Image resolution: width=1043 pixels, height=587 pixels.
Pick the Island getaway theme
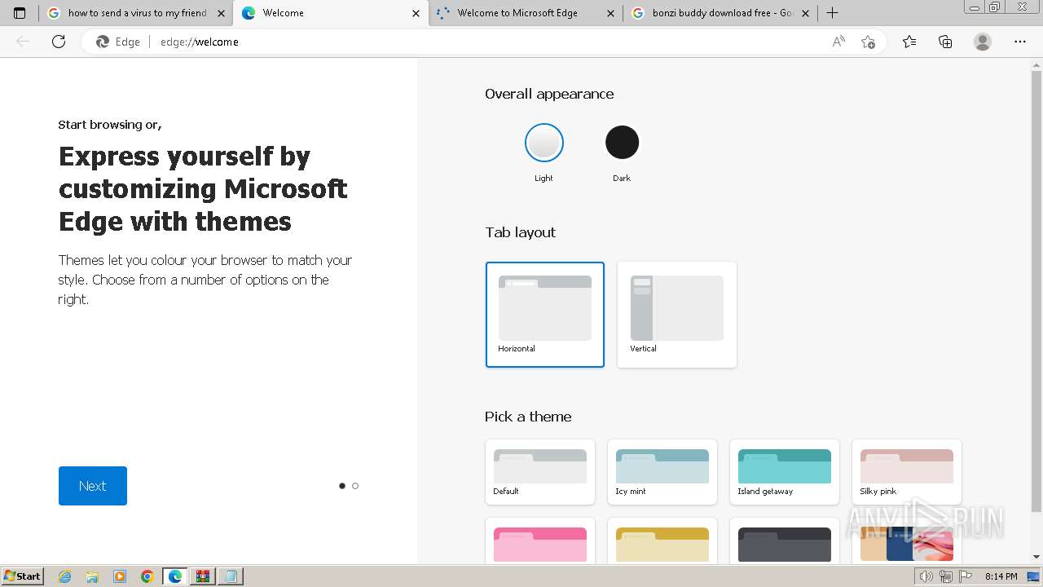tap(785, 472)
